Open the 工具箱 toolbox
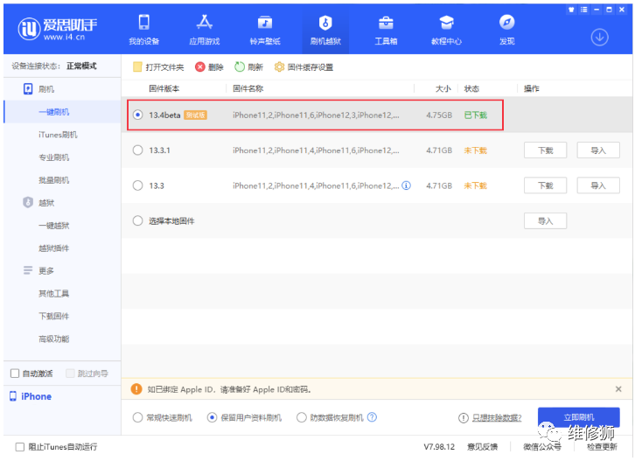 pyautogui.click(x=386, y=29)
